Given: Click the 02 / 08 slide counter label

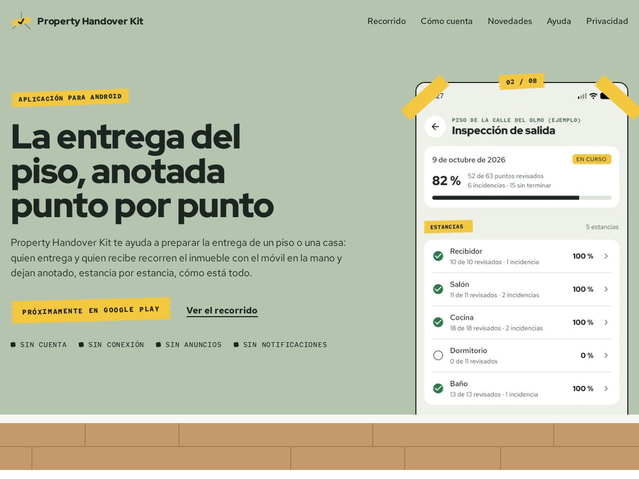Looking at the screenshot, I should click(522, 81).
